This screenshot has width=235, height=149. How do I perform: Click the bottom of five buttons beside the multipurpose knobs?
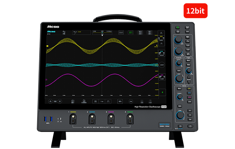[x=188, y=54]
